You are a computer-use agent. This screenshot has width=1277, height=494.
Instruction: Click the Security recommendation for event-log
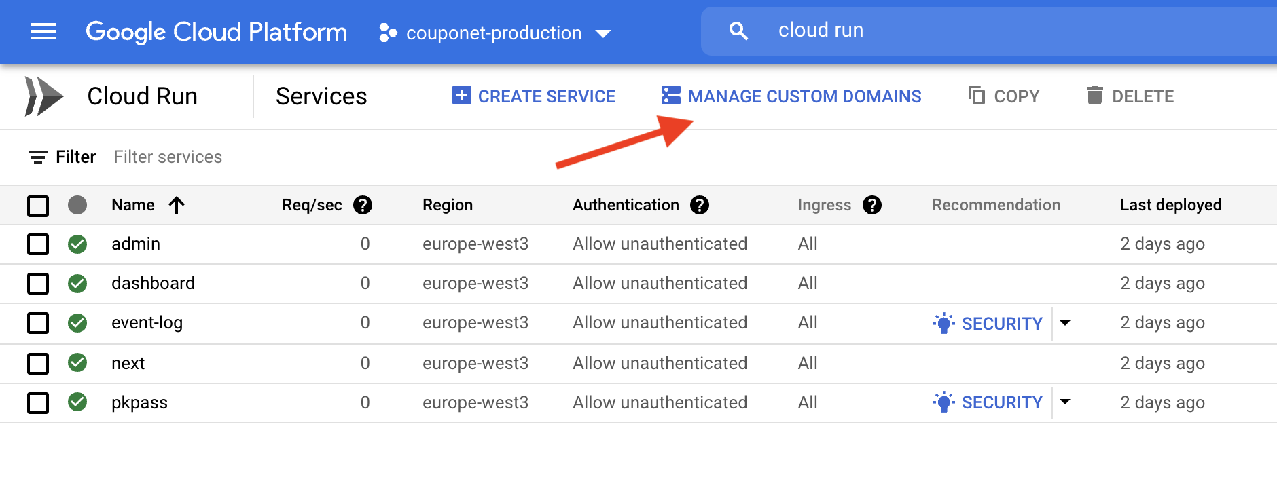pyautogui.click(x=988, y=324)
